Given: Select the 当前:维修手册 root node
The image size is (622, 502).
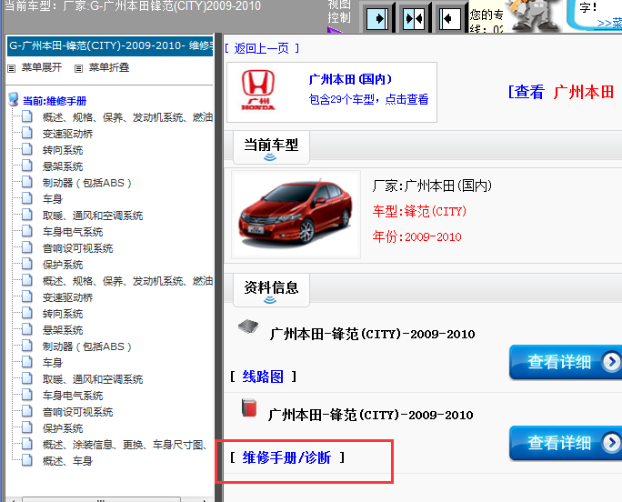Looking at the screenshot, I should tap(55, 101).
